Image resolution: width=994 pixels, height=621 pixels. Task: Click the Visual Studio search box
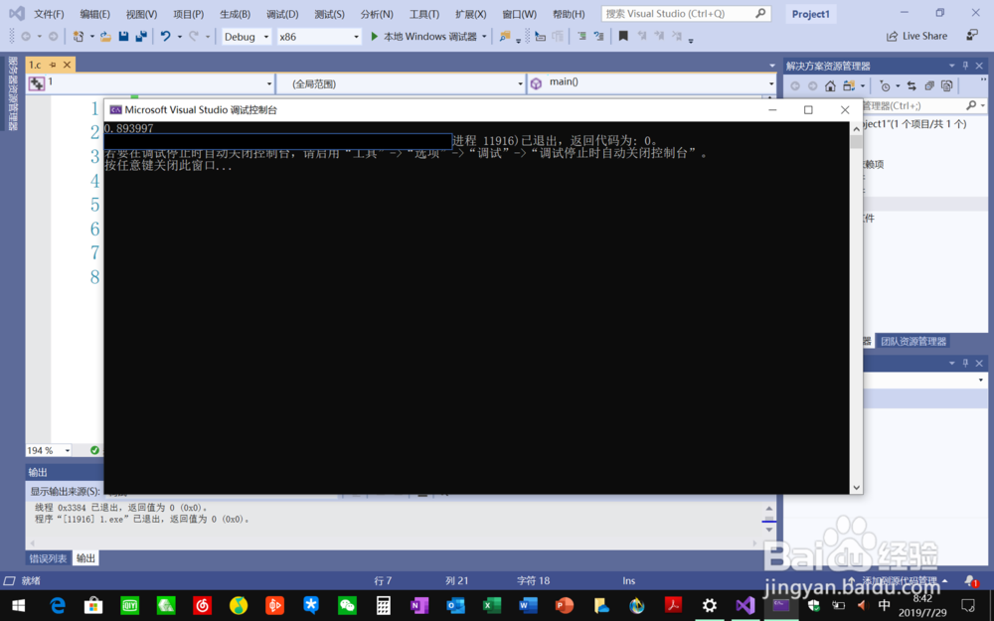[x=686, y=13]
